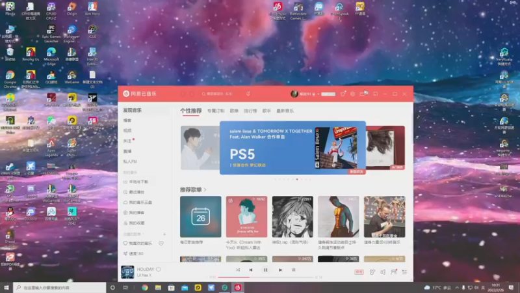Open Epic Games Launcher desktop icon
The width and height of the screenshot is (520, 293).
[x=51, y=34]
